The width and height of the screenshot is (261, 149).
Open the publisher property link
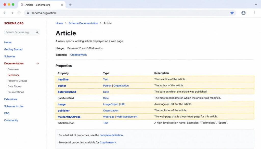pyautogui.click(x=63, y=111)
